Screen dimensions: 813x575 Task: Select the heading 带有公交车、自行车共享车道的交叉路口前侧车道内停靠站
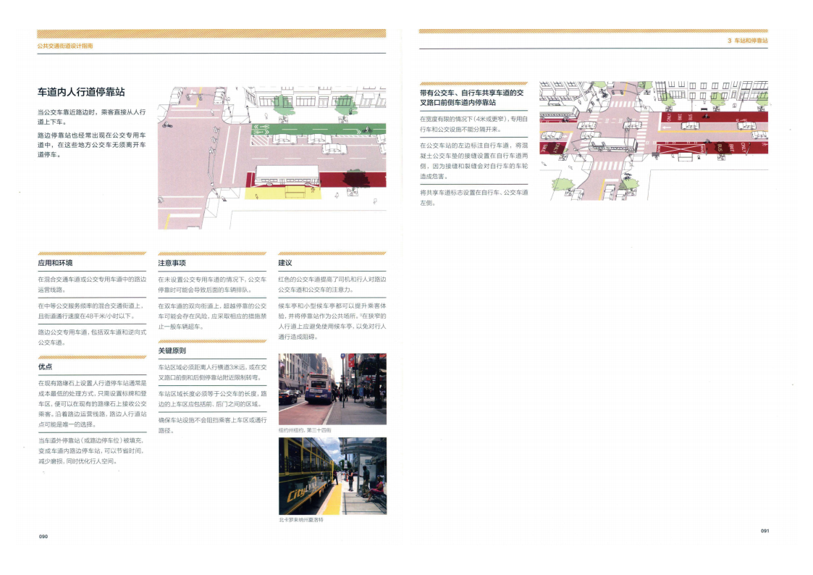[471, 98]
